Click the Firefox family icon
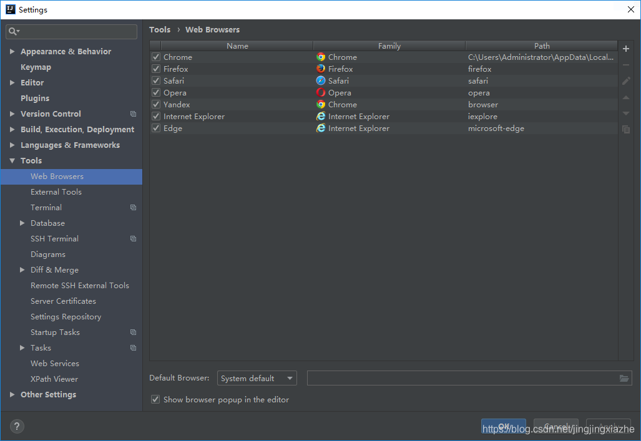This screenshot has width=641, height=441. pyautogui.click(x=321, y=69)
